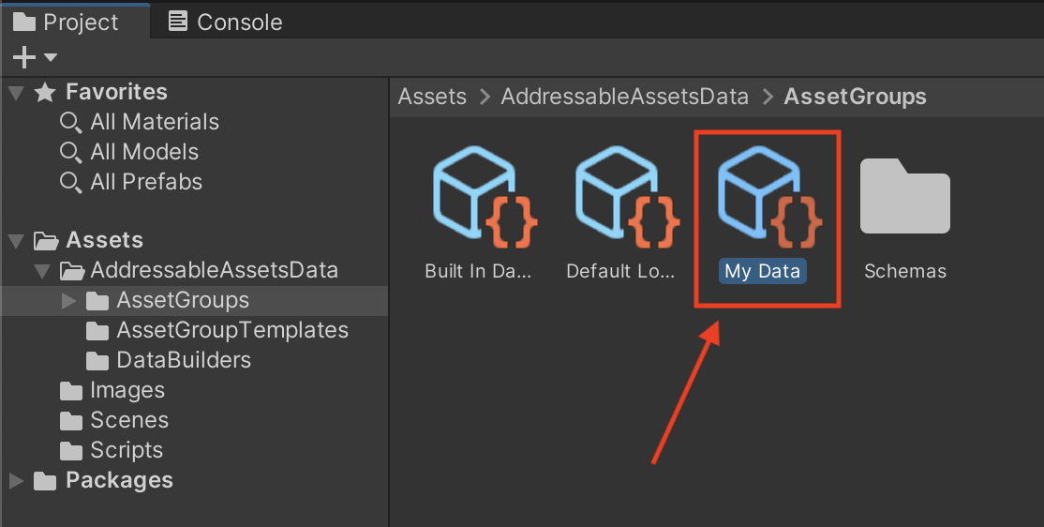This screenshot has width=1044, height=527.
Task: Expand the Packages tree root
Action: point(17,480)
